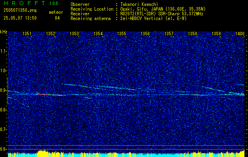This screenshot has height=157, width=248.
Task: Click the Observer field label
Action: tap(80, 4)
